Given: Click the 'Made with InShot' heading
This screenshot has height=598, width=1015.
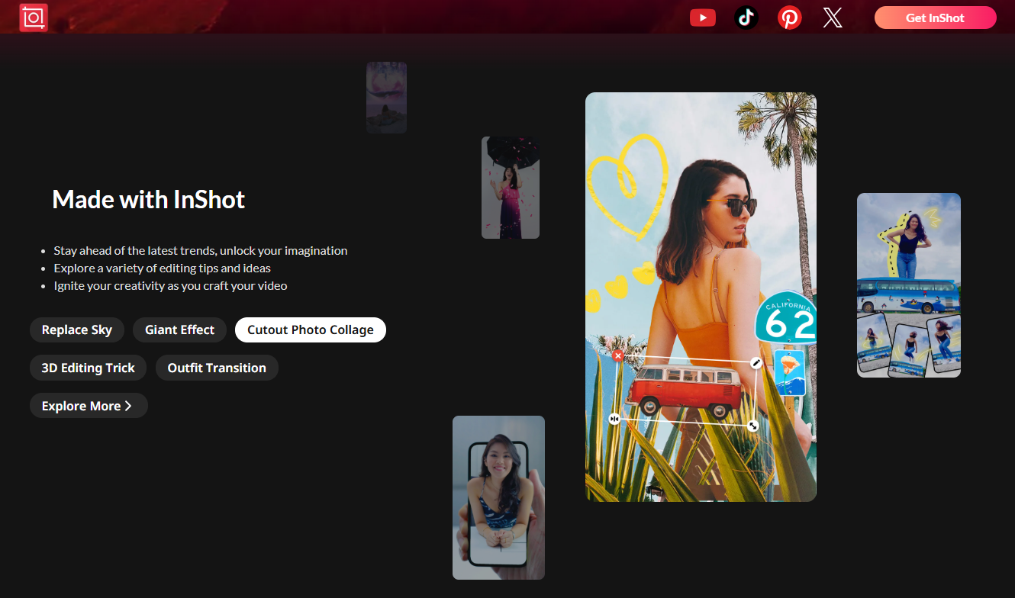Looking at the screenshot, I should (149, 200).
